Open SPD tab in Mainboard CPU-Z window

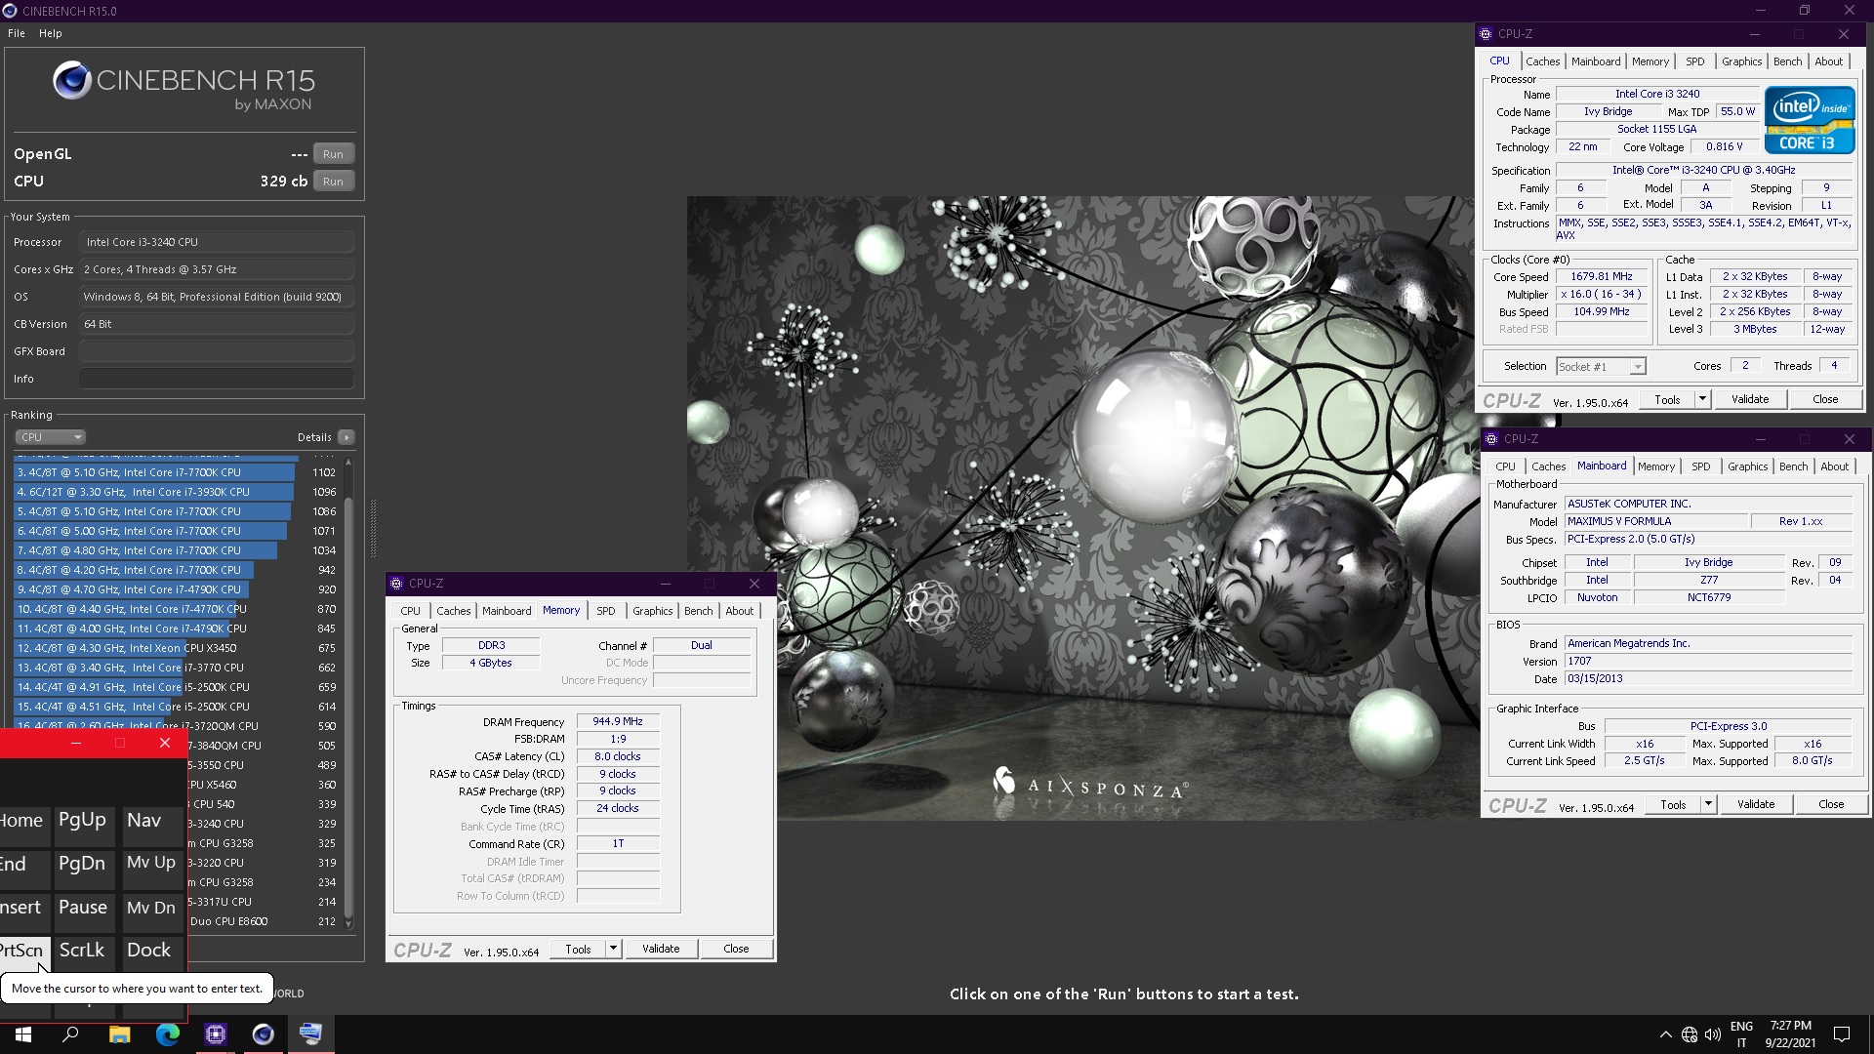click(1700, 466)
